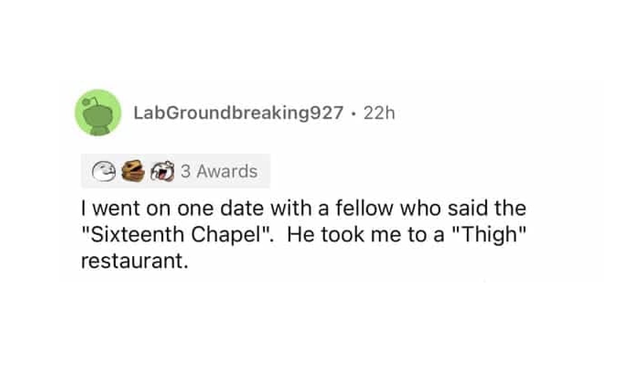This screenshot has width=642, height=365.
Task: Click the brown middle award icon
Action: [133, 172]
